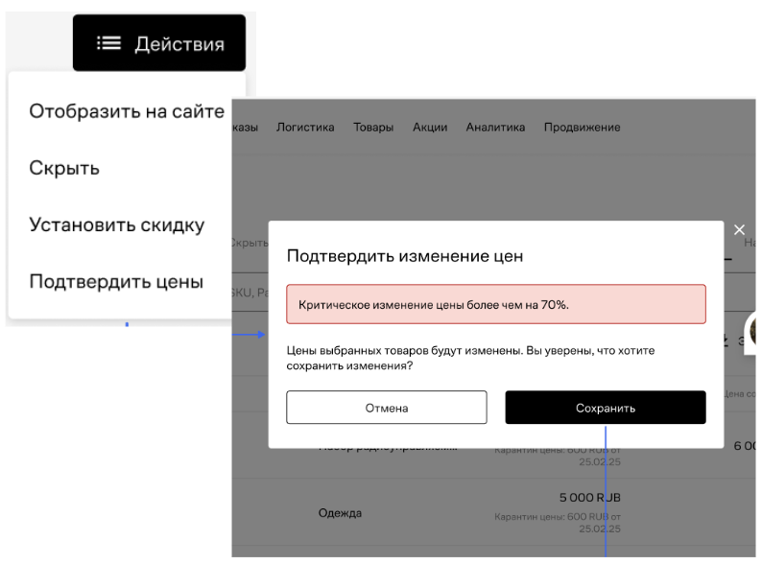
Task: Click the red critical price change alert
Action: [x=495, y=304]
